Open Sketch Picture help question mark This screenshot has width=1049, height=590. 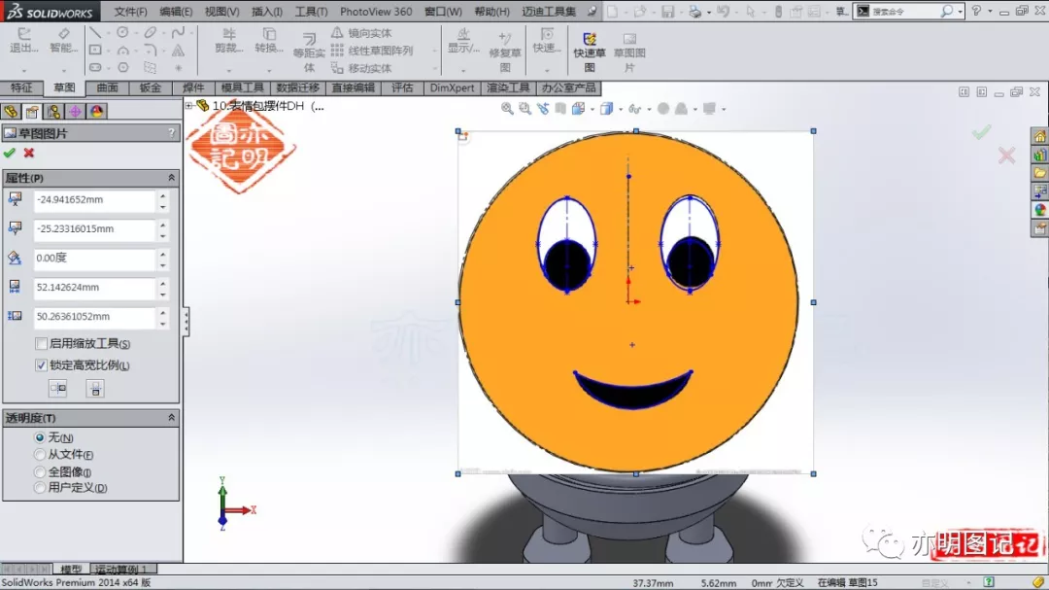point(171,133)
